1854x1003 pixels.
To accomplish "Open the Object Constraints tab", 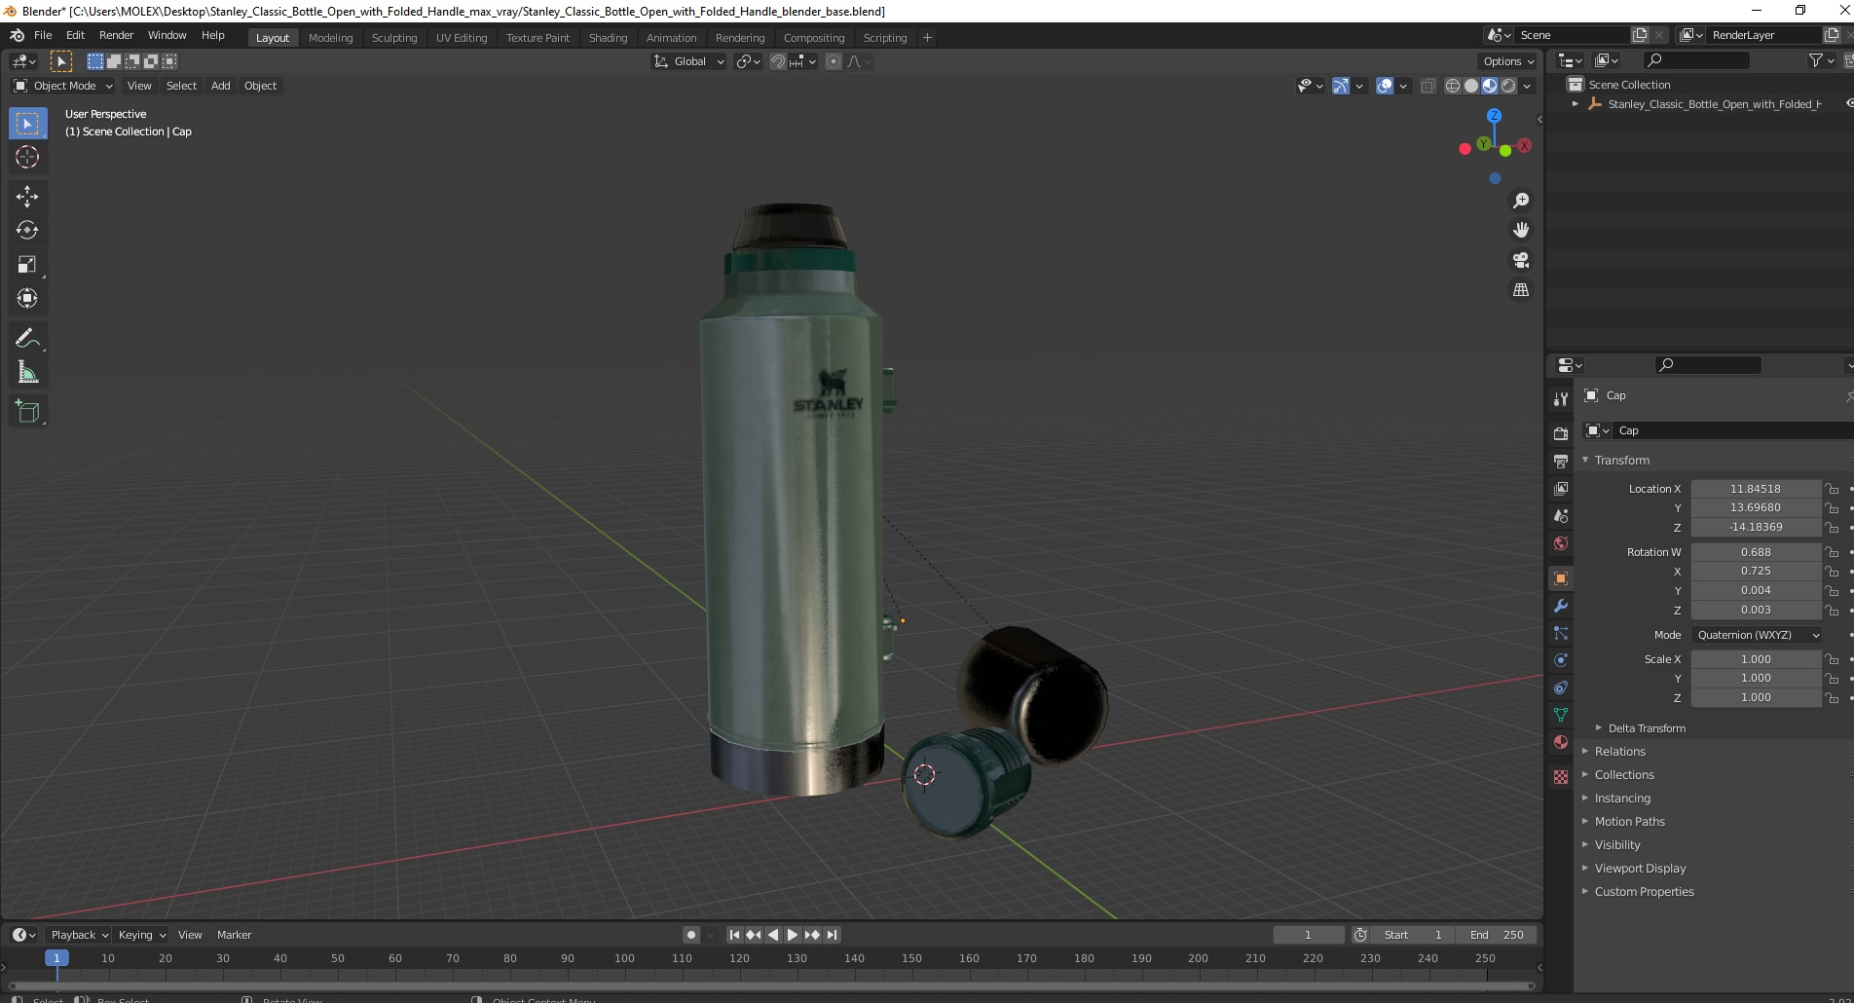I will coord(1561,687).
